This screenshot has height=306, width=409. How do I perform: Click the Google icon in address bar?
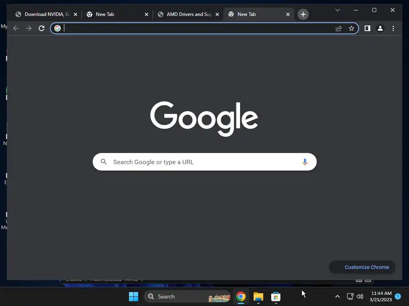coord(58,28)
